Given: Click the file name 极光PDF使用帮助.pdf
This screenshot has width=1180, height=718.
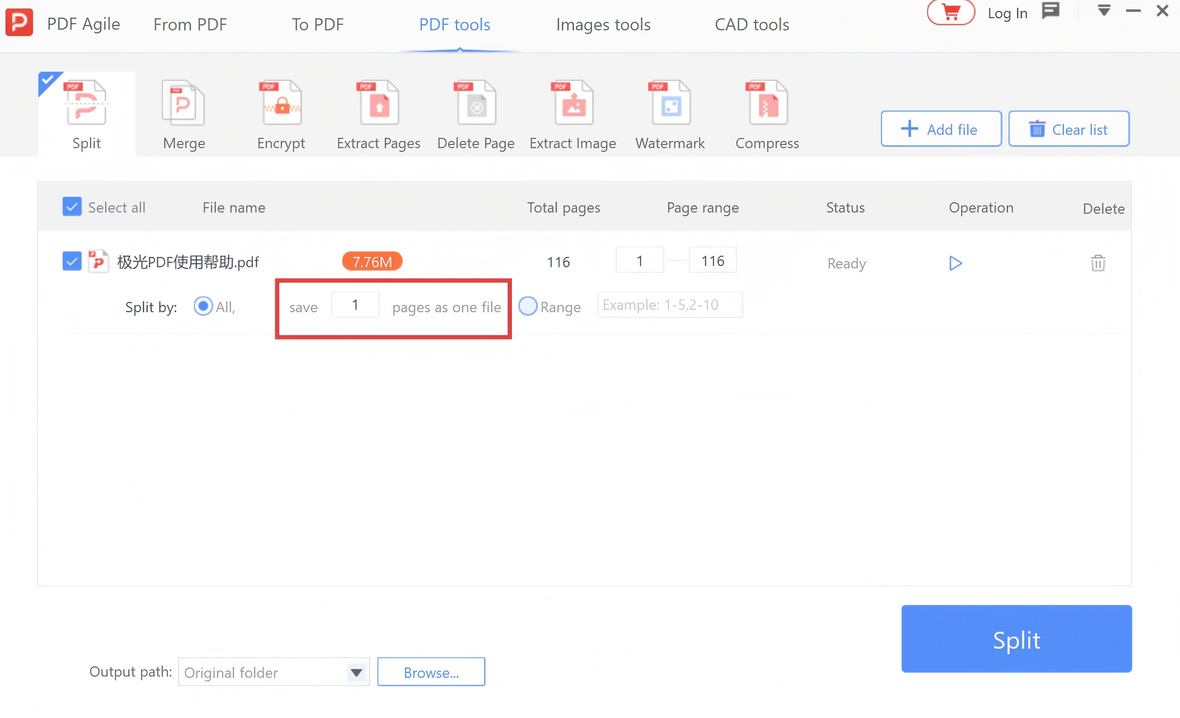Looking at the screenshot, I should click(188, 262).
